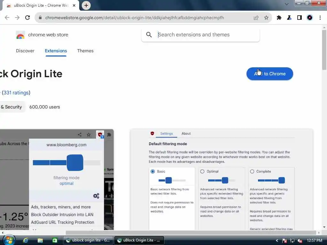This screenshot has height=245, width=327.
Task: Click the Settings tab in the screenshot preview
Action: (x=166, y=134)
